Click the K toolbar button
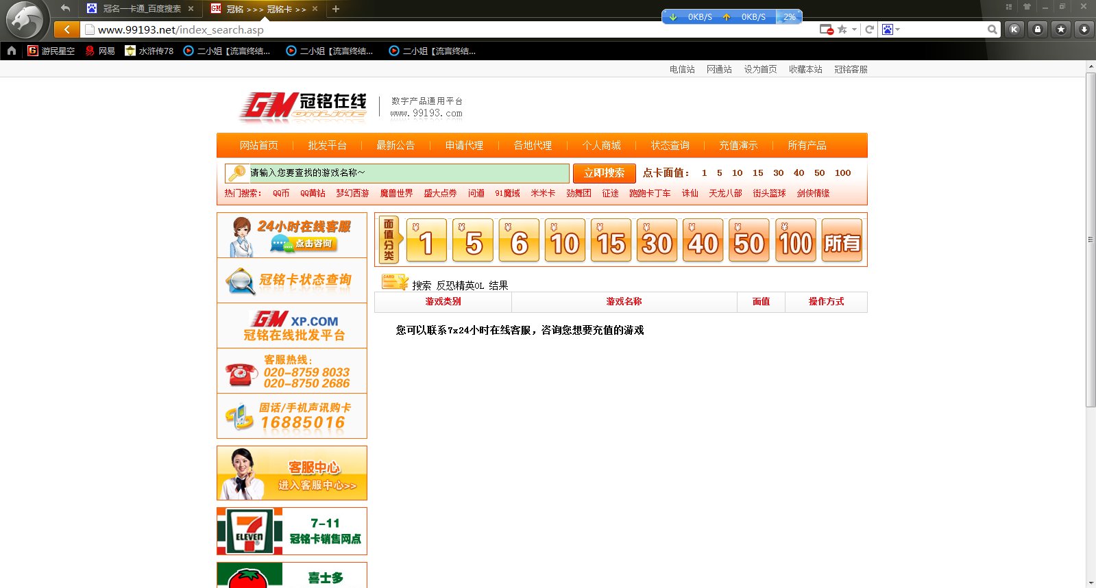Image resolution: width=1096 pixels, height=588 pixels. click(x=1014, y=29)
